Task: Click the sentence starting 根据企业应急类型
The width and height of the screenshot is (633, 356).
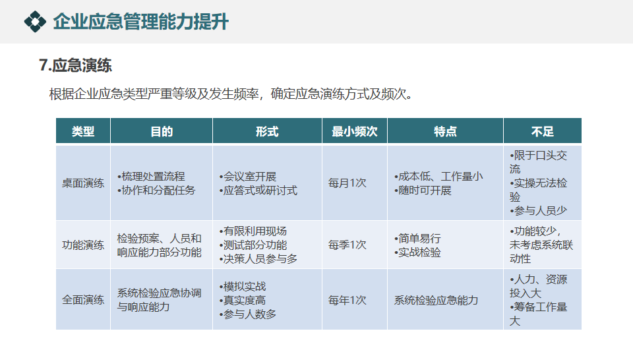Action: pyautogui.click(x=231, y=94)
